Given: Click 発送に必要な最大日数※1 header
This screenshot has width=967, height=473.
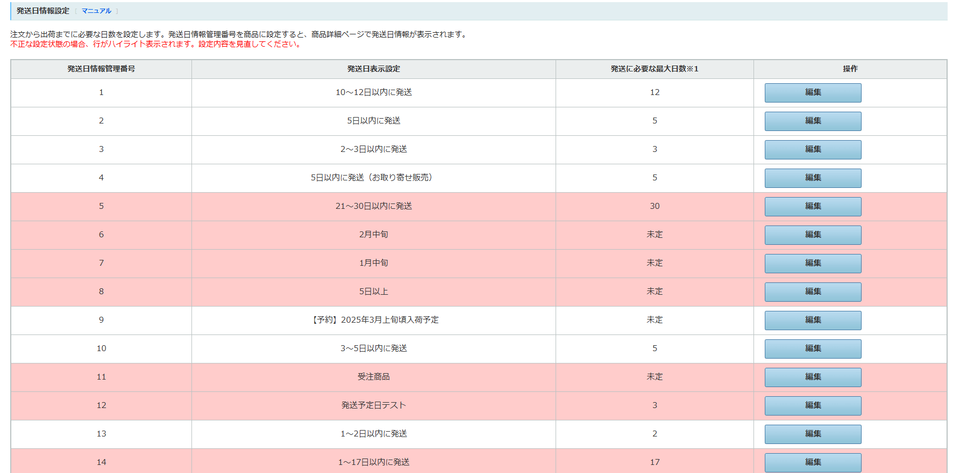Looking at the screenshot, I should click(655, 69).
